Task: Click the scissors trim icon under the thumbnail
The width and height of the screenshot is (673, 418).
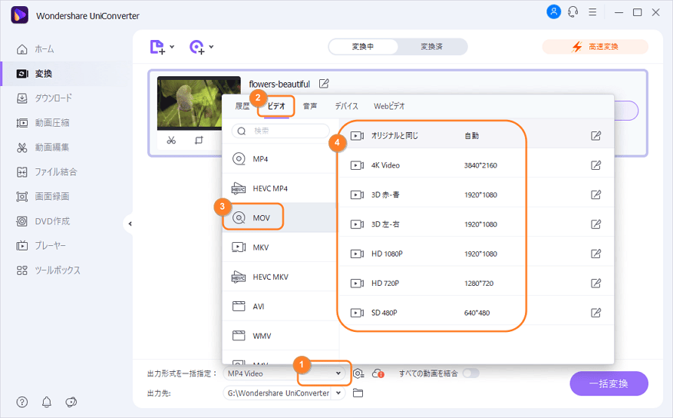Action: [171, 141]
